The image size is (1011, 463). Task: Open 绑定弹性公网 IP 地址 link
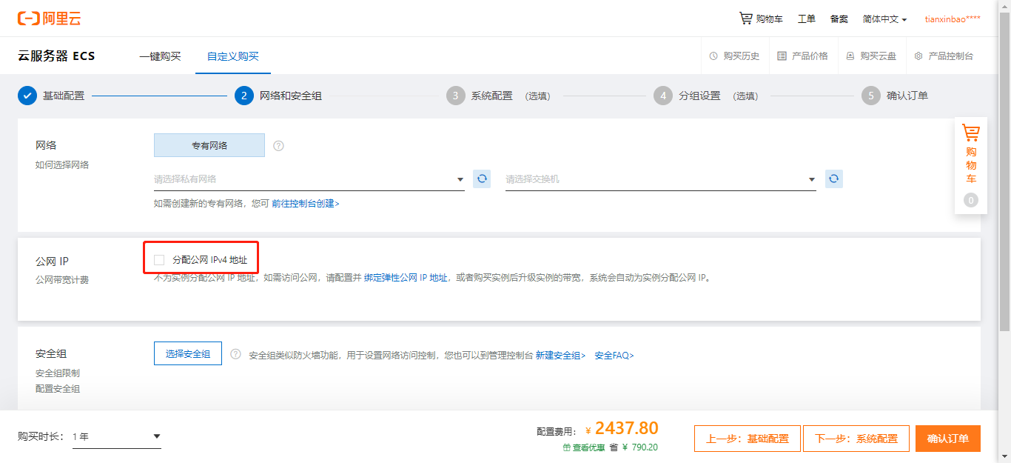406,278
